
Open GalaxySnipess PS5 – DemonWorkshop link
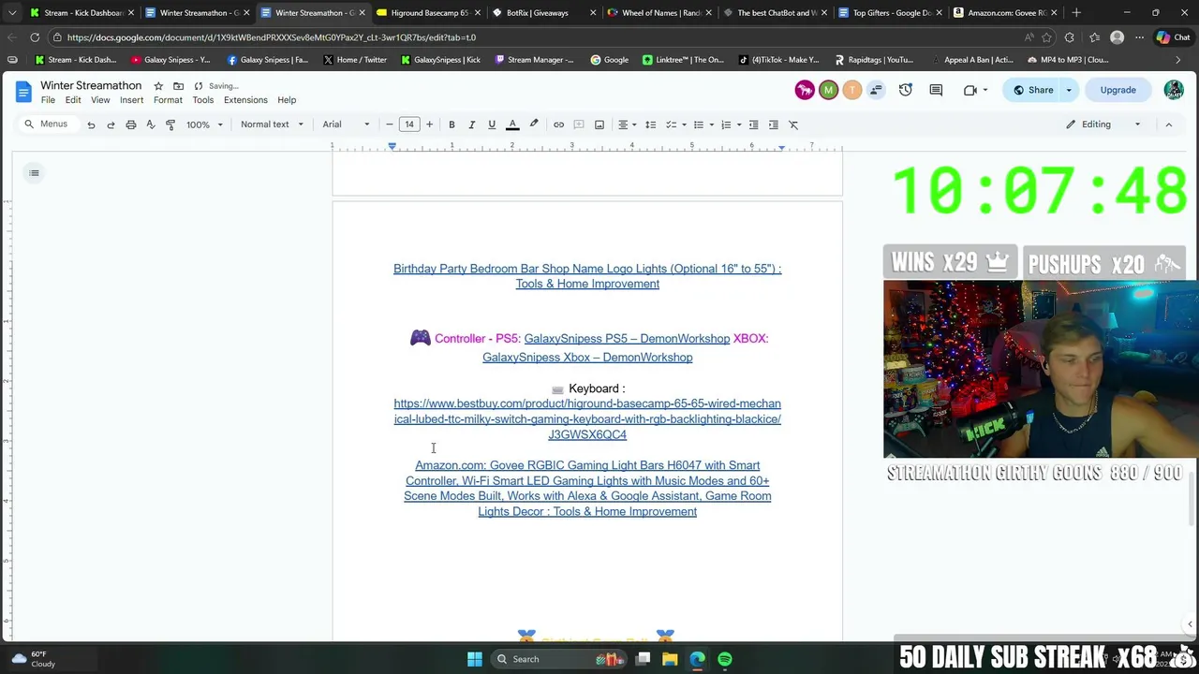coord(627,339)
